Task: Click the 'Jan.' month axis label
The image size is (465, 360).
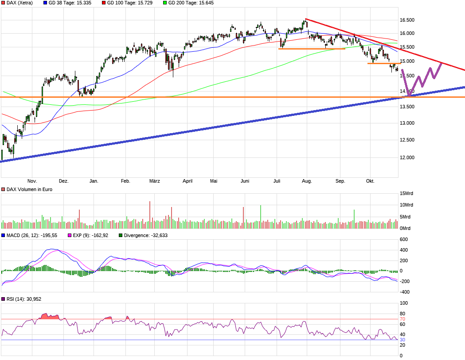Action: click(94, 181)
